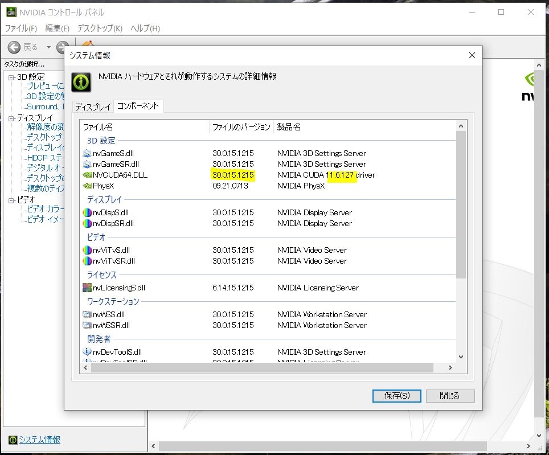Click the list horizontal scroll left arrow
The width and height of the screenshot is (549, 455).
(86, 367)
